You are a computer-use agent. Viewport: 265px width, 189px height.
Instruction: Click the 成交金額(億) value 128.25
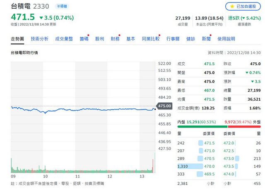point(208,108)
